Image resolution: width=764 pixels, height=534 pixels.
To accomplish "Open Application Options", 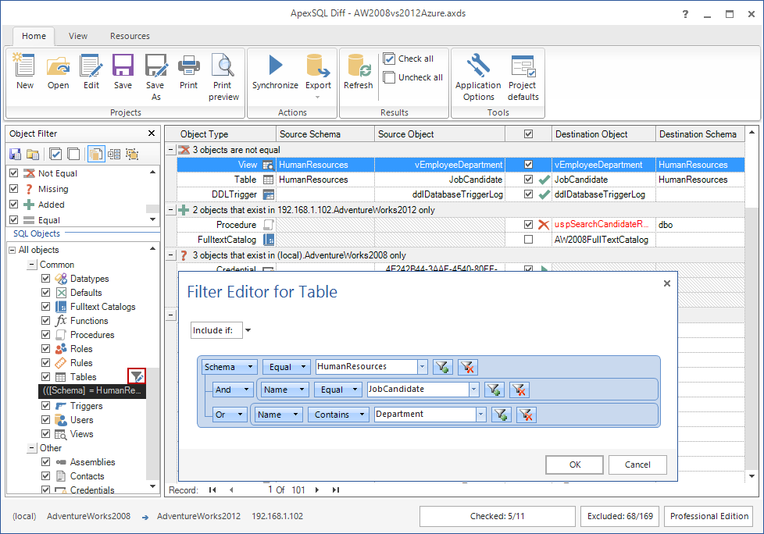I will [x=478, y=66].
